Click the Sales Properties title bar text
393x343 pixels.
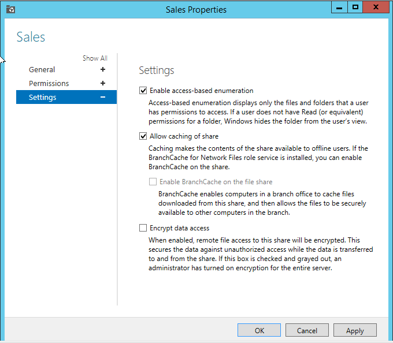196,9
